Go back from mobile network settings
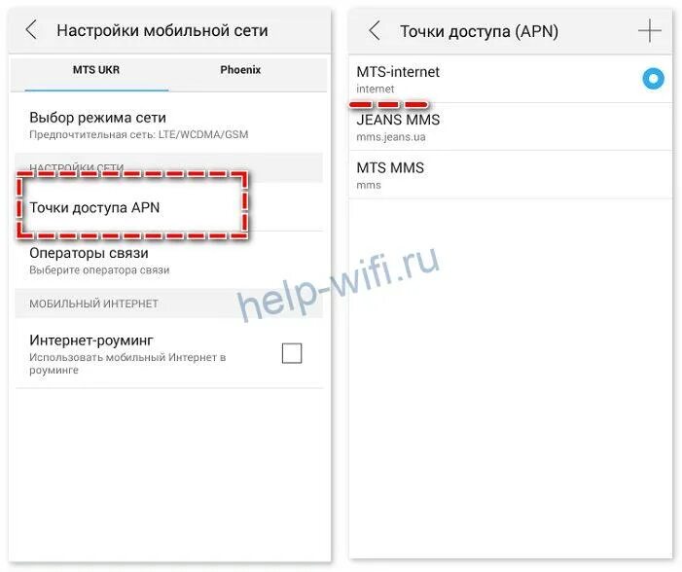The image size is (682, 572). 31,30
